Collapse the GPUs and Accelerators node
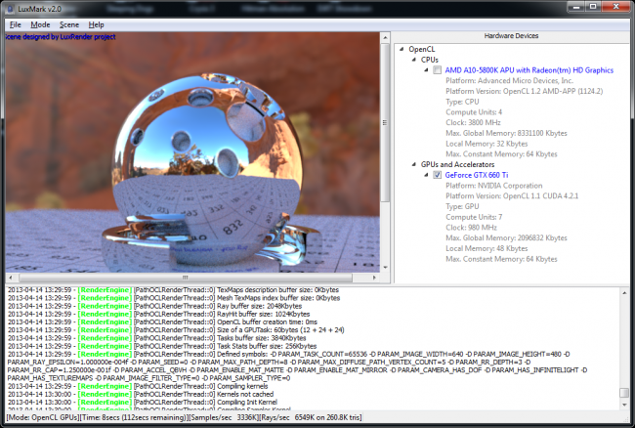The height and width of the screenshot is (428, 635). pos(413,164)
